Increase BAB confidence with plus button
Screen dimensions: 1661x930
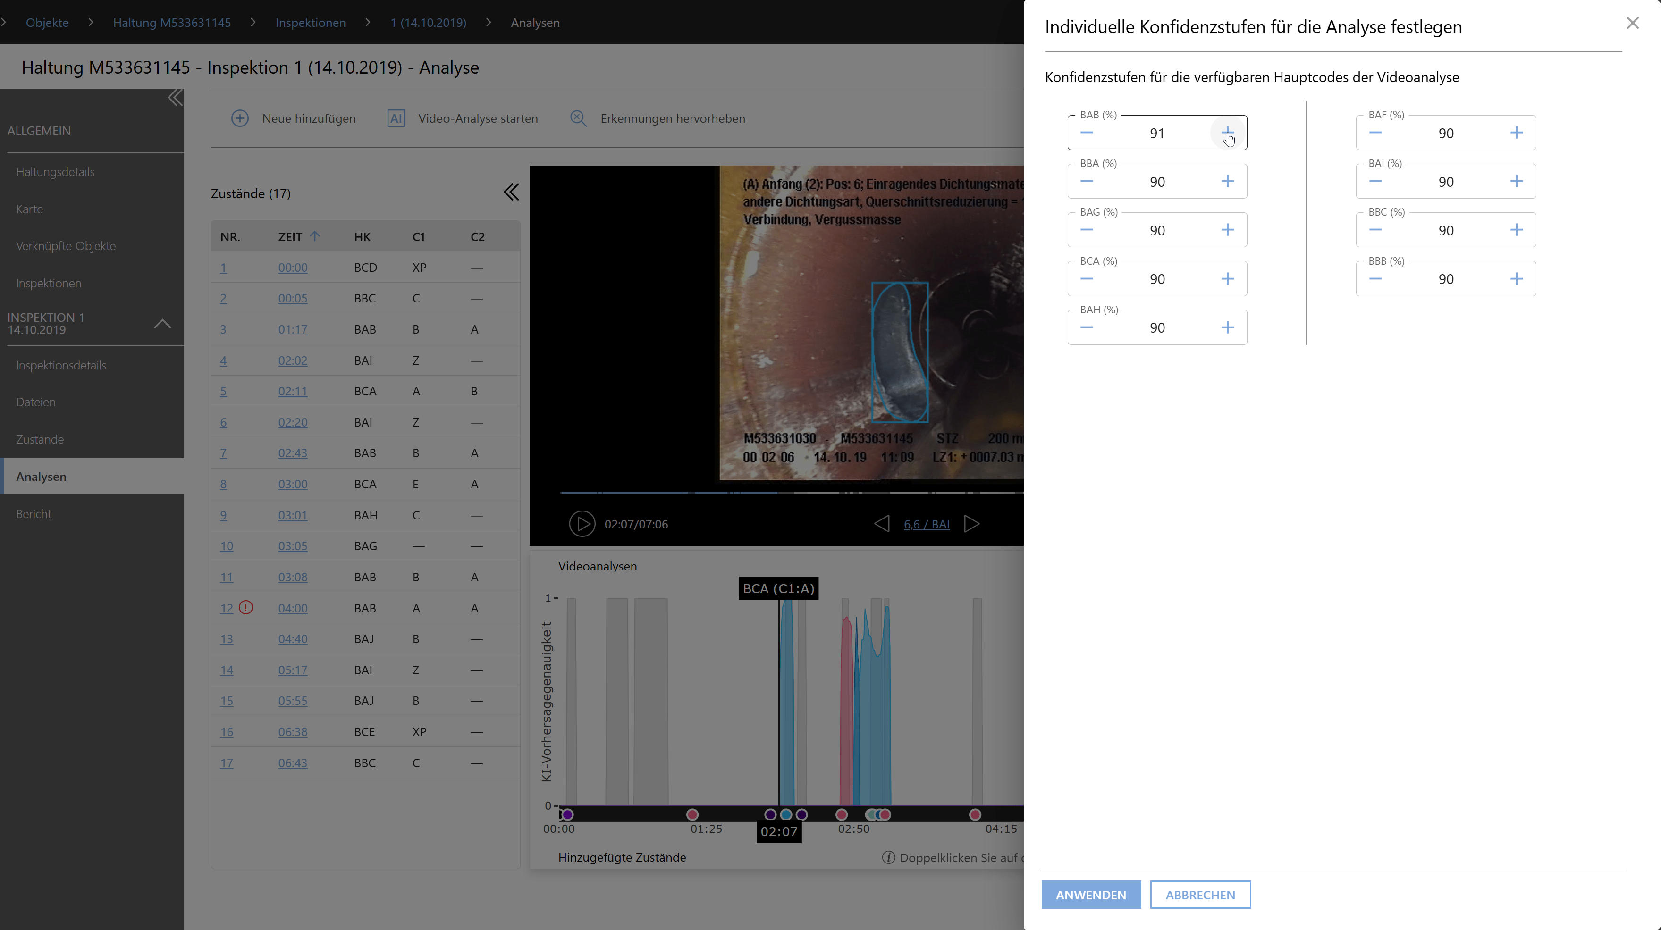pyautogui.click(x=1228, y=133)
